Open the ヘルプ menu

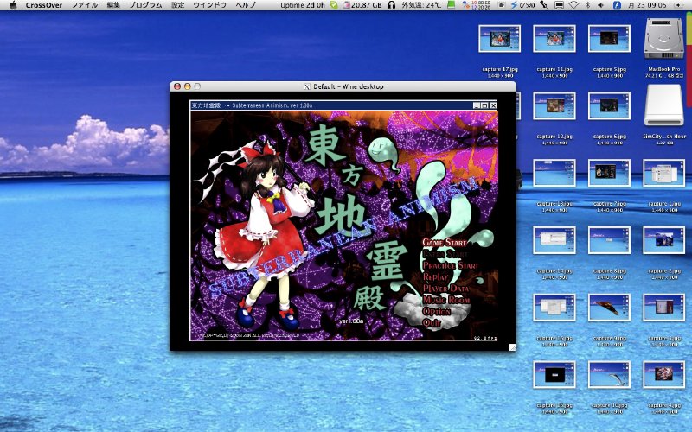pos(246,5)
